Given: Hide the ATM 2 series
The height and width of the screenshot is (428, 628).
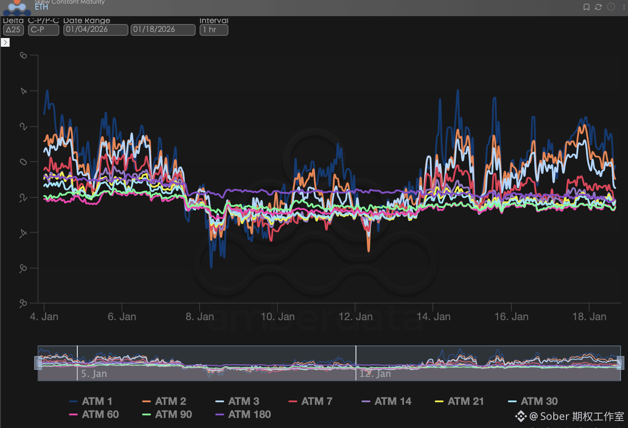Looking at the screenshot, I should click(164, 401).
